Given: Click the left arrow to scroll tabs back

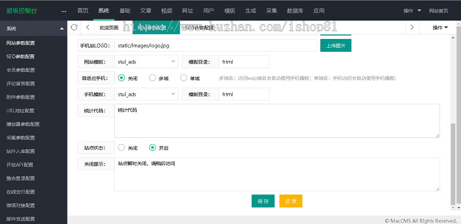Looking at the screenshot, I should (88, 27).
